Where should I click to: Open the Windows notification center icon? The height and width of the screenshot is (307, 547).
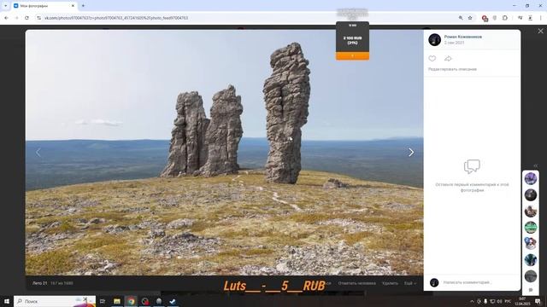538,301
